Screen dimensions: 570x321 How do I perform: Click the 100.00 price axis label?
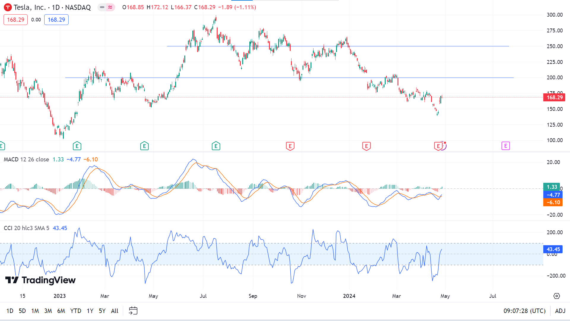[x=555, y=140]
